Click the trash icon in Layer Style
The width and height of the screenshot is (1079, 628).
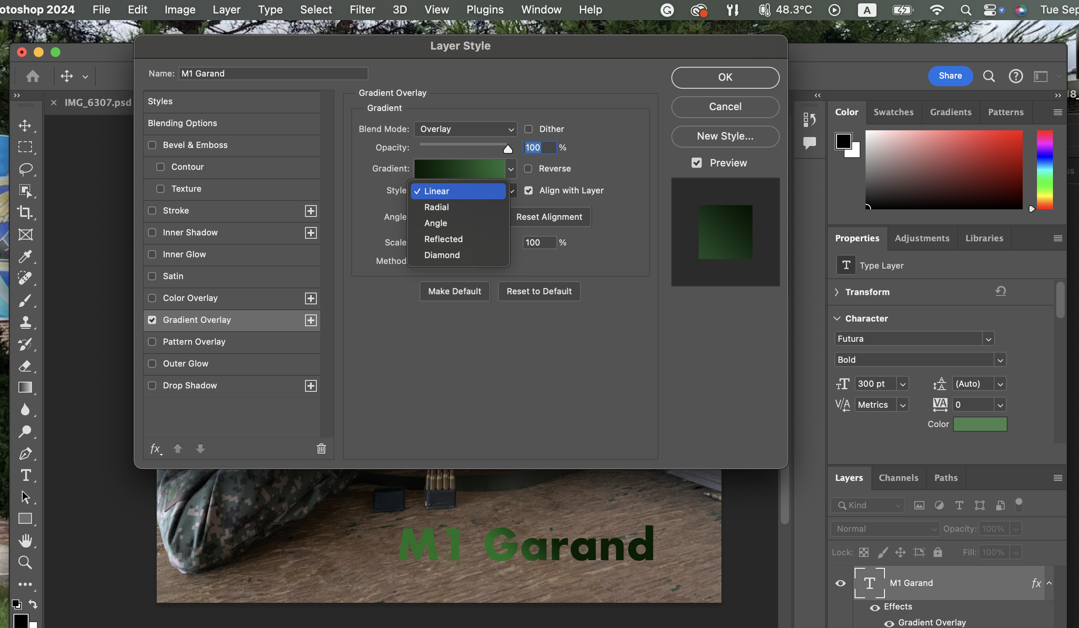321,449
